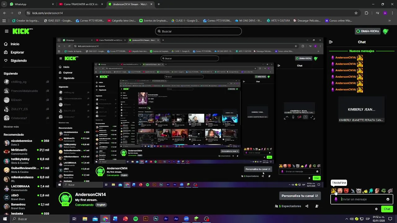Image resolution: width=397 pixels, height=223 pixels.
Task: Open the Chrome apps grid in bookmarks bar
Action: coord(4,21)
